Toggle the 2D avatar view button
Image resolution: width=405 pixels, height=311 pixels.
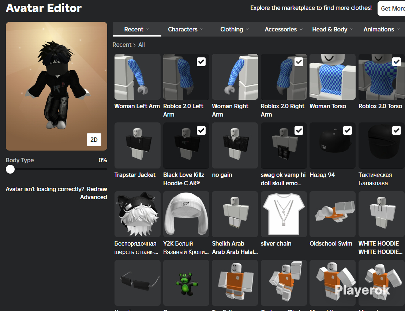pyautogui.click(x=94, y=140)
